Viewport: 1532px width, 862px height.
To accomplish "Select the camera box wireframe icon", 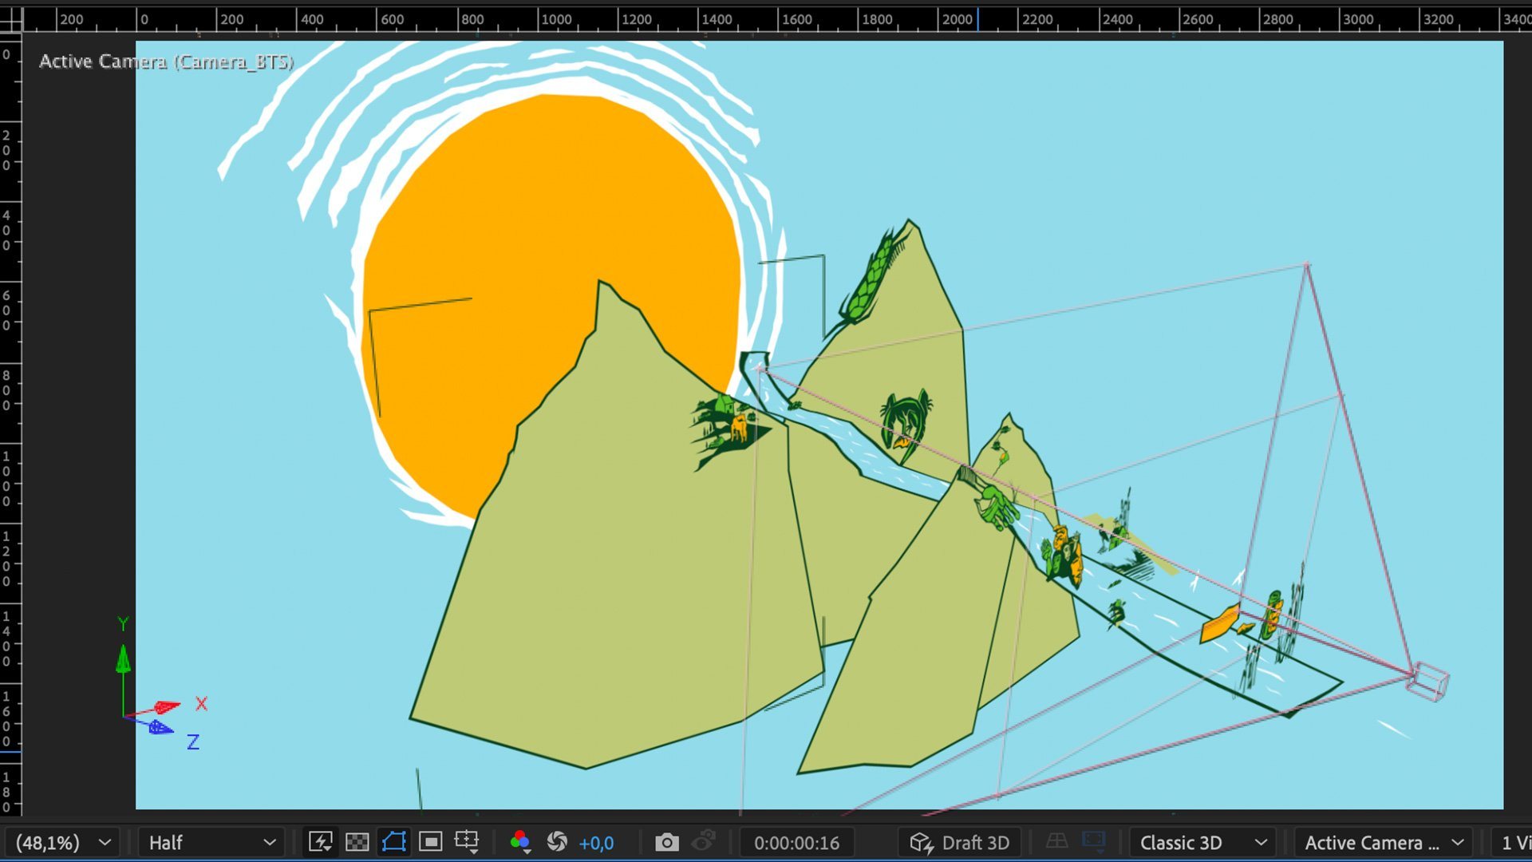I will 1428,682.
